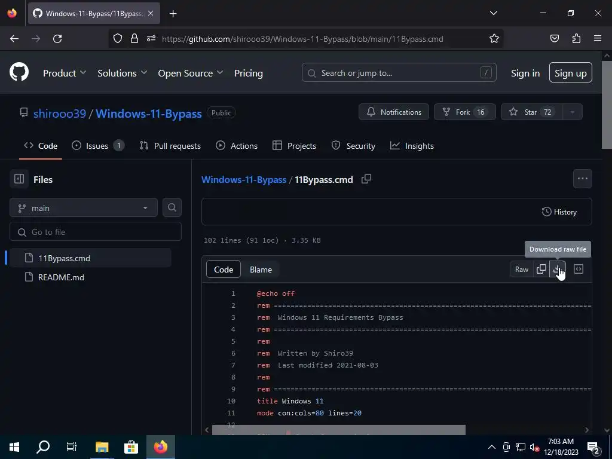
Task: Focus the Go to file field
Action: 96,232
